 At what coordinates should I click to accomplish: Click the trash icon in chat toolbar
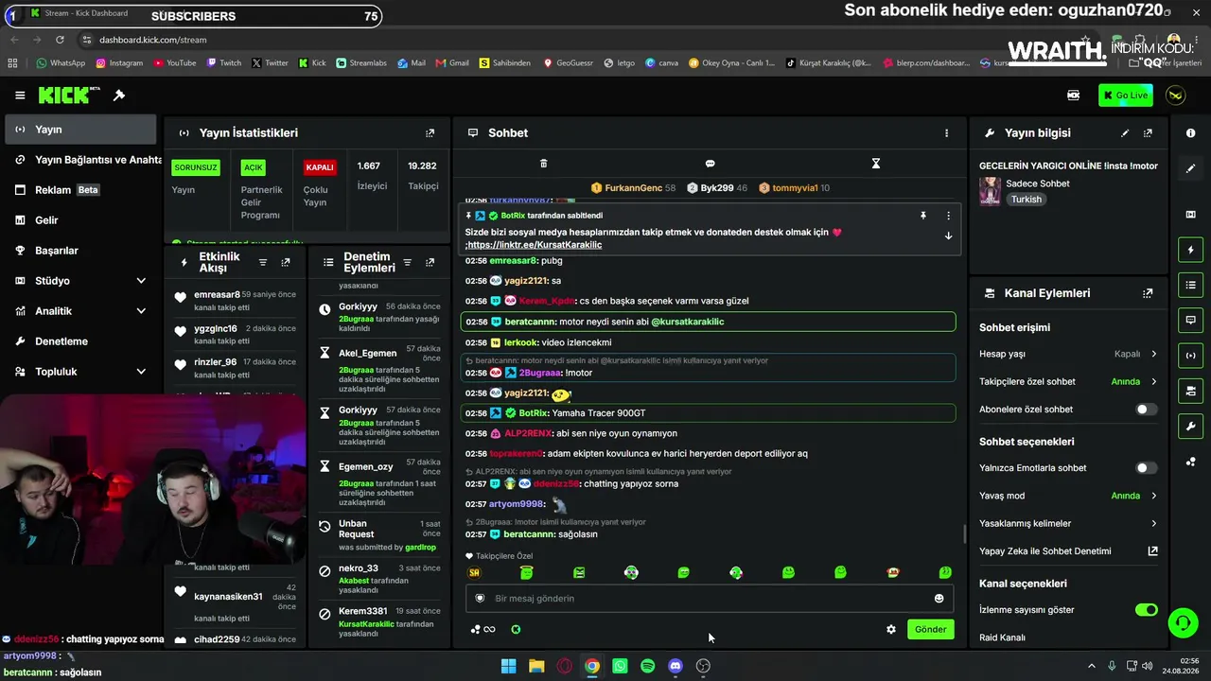[x=543, y=164]
